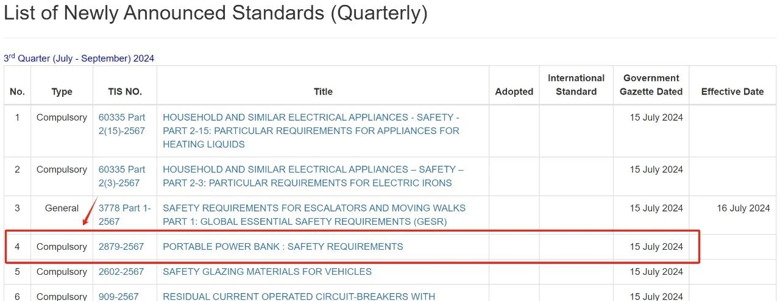Open Safety Glazing Materials for Vehicles

(267, 272)
